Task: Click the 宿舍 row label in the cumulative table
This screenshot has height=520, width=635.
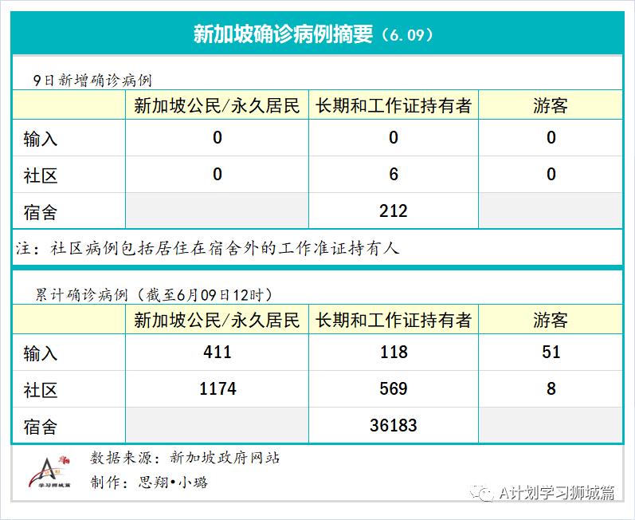Action: coord(41,427)
